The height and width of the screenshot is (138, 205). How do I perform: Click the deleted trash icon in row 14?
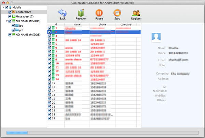53,79
